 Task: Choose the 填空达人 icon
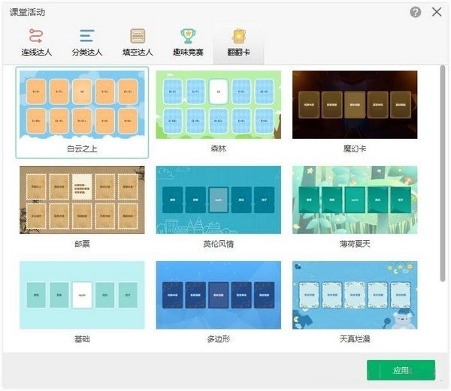(138, 35)
